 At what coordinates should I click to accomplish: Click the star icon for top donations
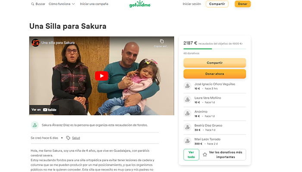tap(205, 154)
